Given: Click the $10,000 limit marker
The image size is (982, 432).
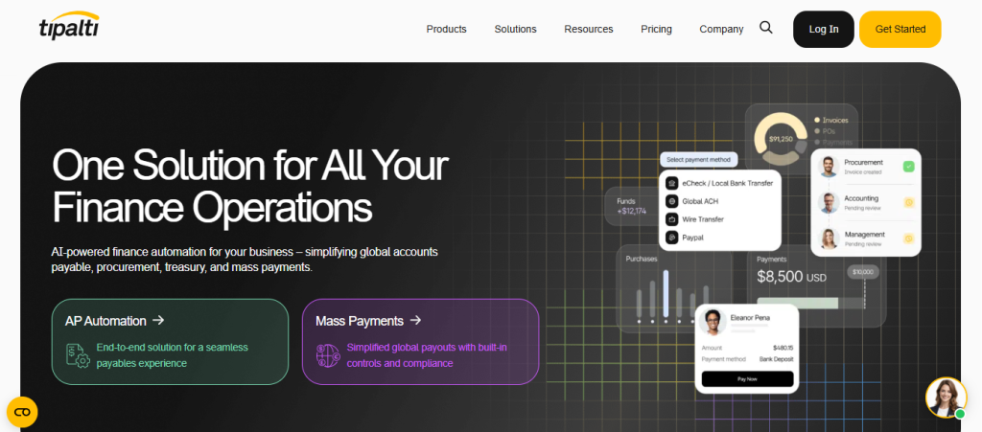Looking at the screenshot, I should [x=864, y=272].
